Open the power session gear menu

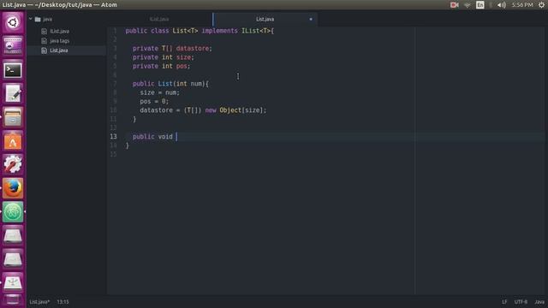click(541, 5)
